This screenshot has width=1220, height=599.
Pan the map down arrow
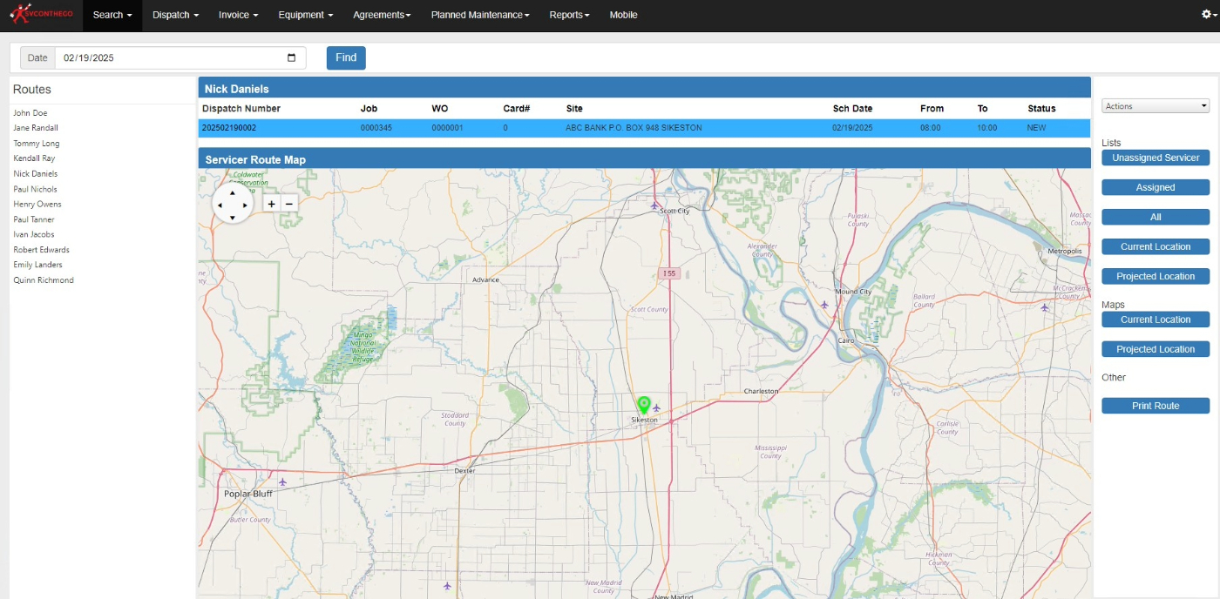(x=233, y=217)
